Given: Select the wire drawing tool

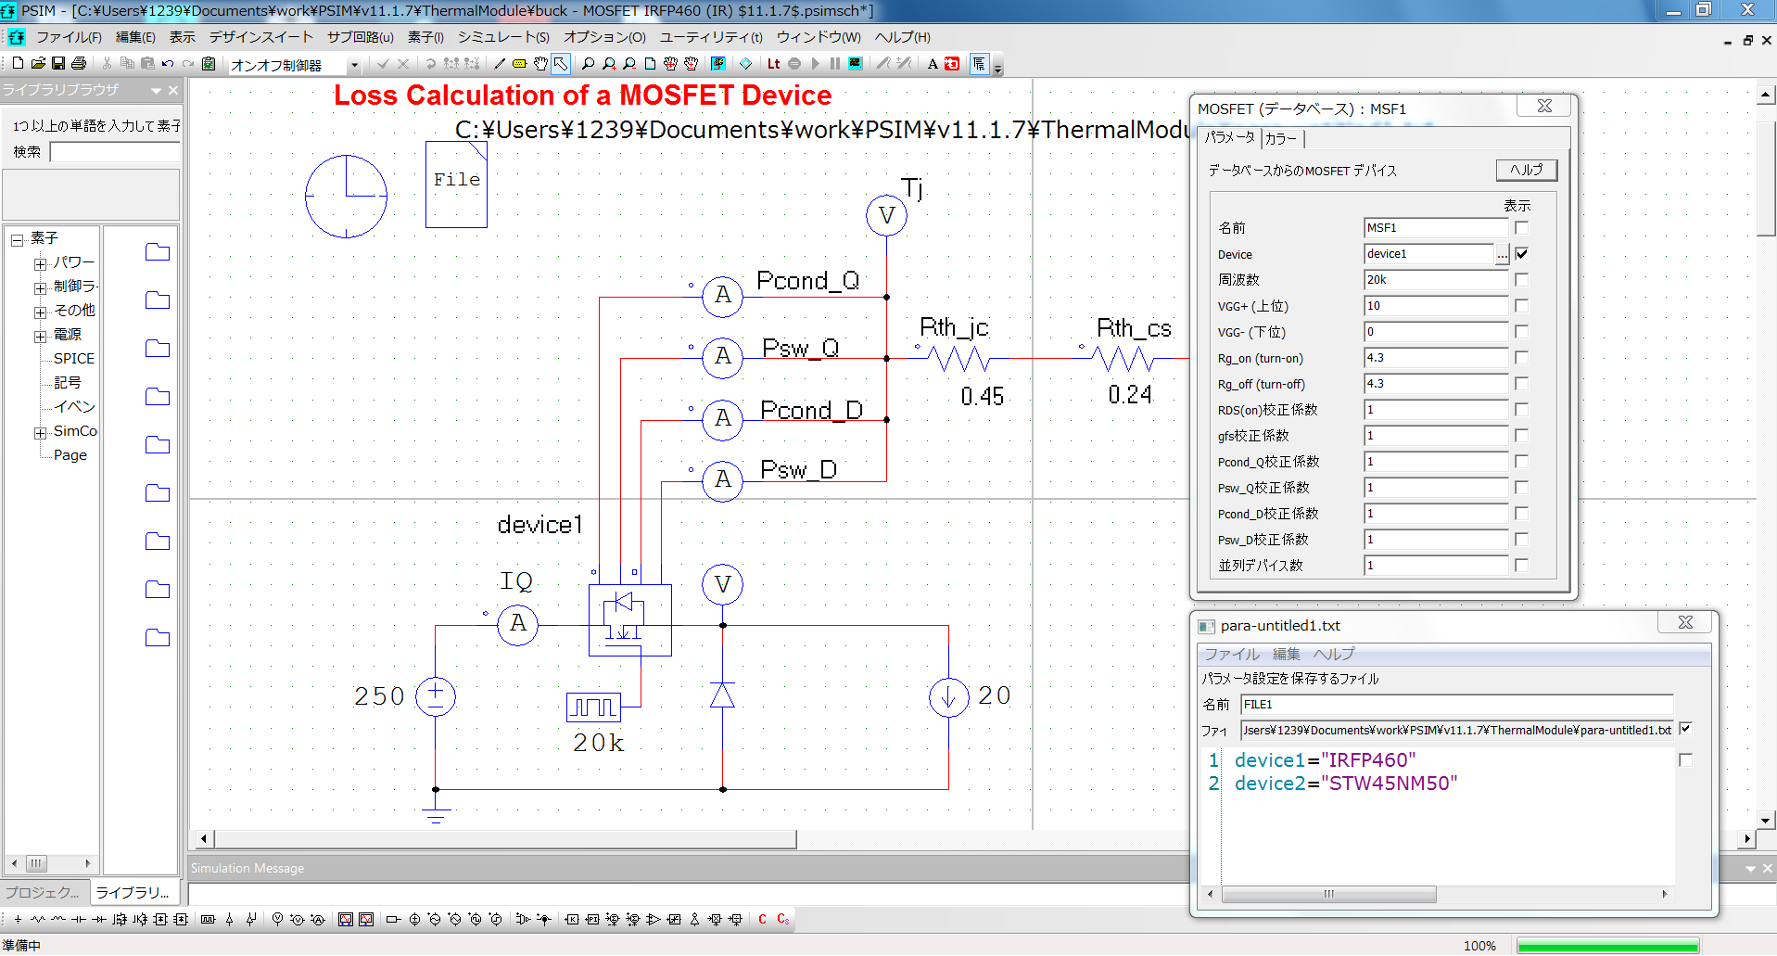Looking at the screenshot, I should pyautogui.click(x=498, y=64).
